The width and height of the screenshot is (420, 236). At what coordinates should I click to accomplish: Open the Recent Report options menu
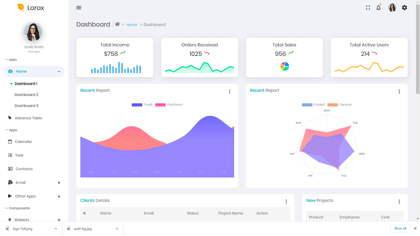[229, 91]
